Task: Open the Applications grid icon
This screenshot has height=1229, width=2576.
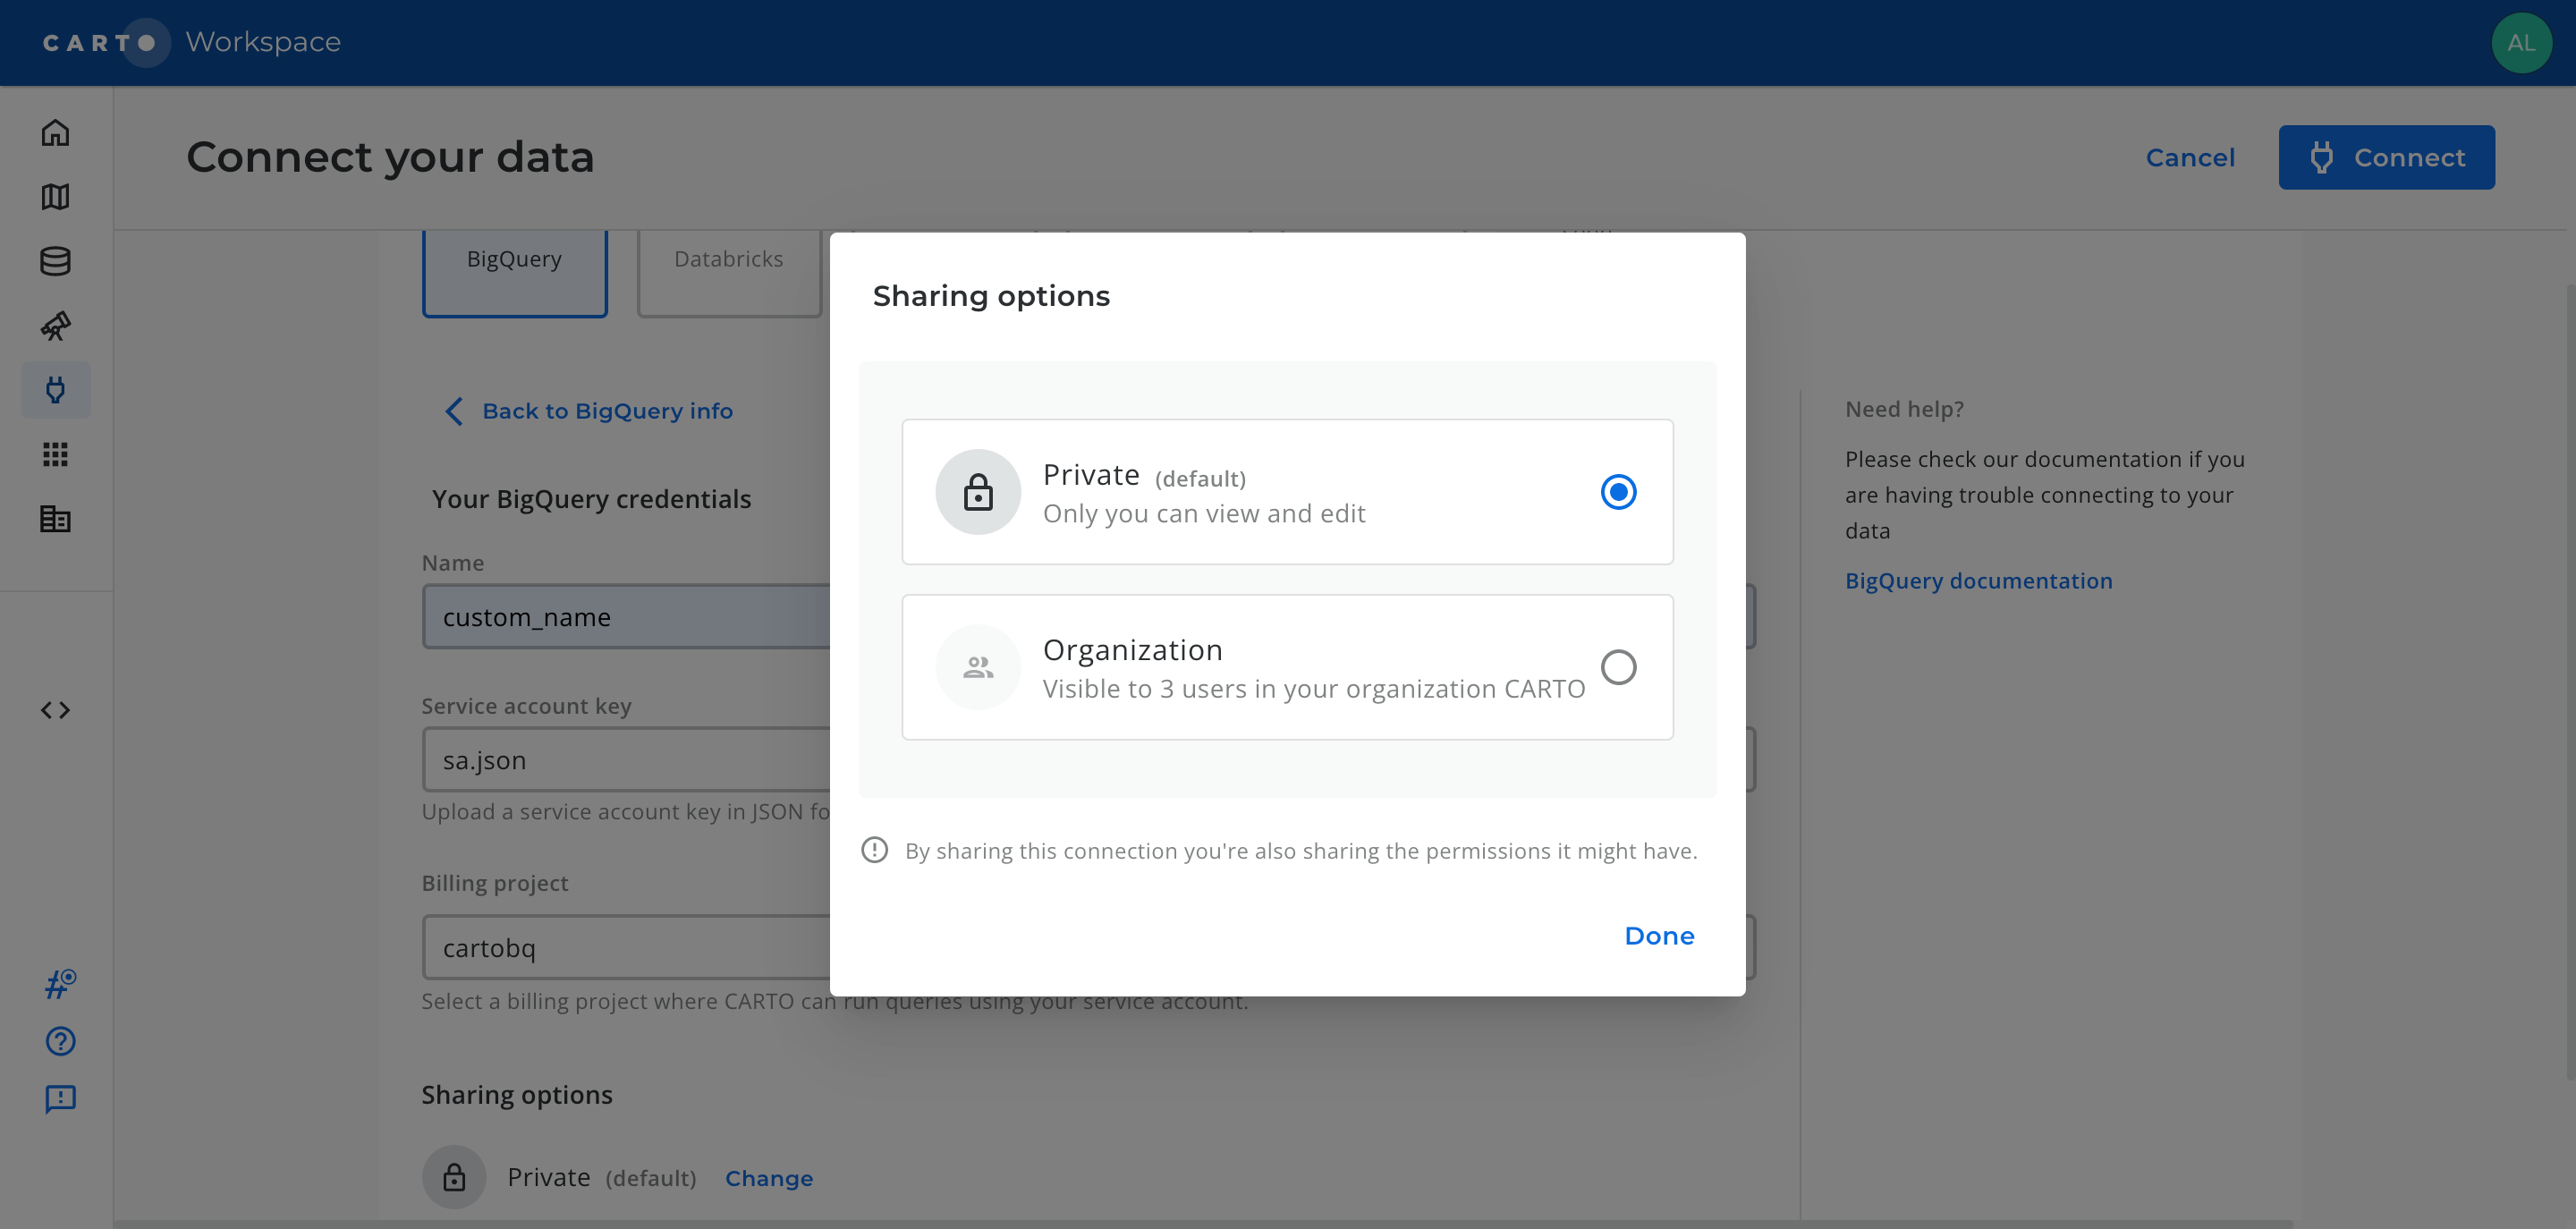Action: [55, 455]
